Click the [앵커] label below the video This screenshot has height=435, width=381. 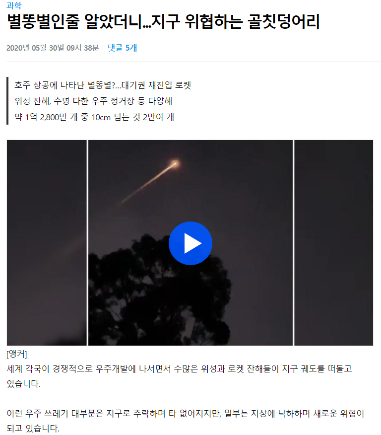pyautogui.click(x=17, y=354)
